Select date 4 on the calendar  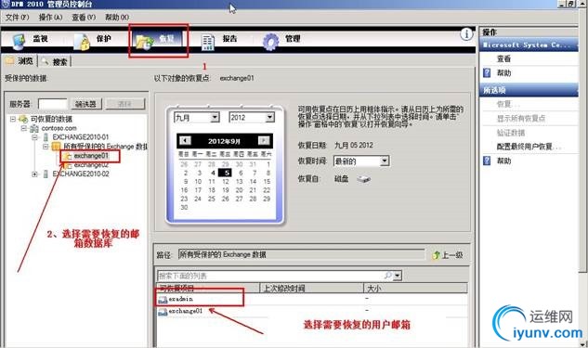[213, 173]
